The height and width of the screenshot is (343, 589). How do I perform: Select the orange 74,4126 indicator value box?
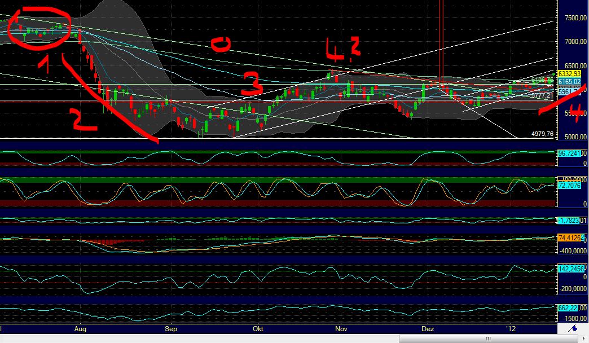[x=569, y=239]
